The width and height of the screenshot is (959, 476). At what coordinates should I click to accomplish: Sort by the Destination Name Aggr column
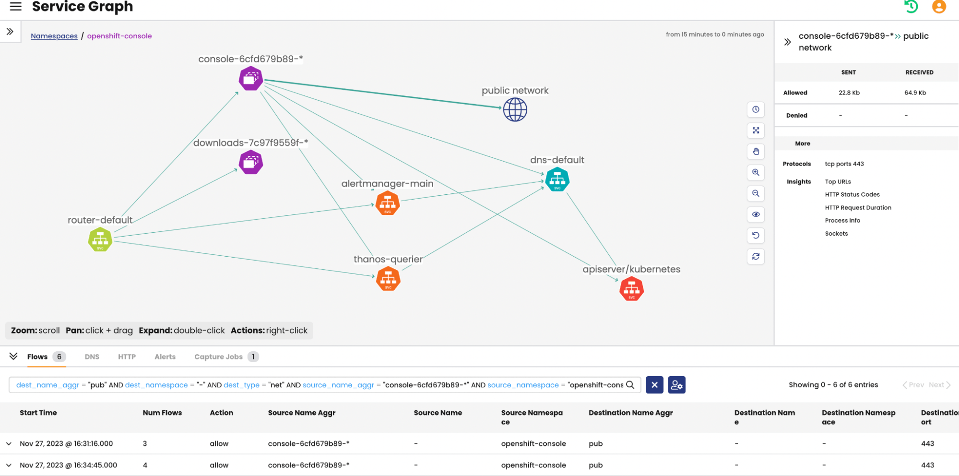pos(631,413)
